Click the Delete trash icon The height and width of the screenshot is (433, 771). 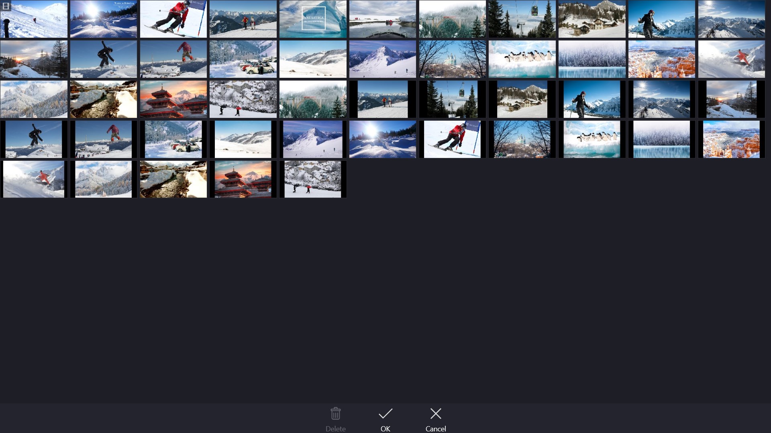pyautogui.click(x=335, y=413)
